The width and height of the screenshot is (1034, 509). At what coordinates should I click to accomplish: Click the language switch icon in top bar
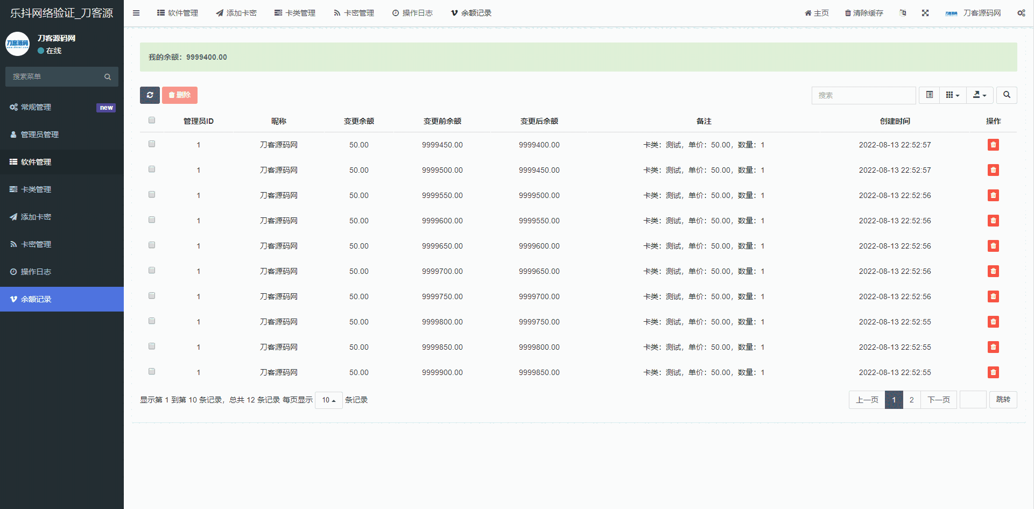pyautogui.click(x=903, y=13)
